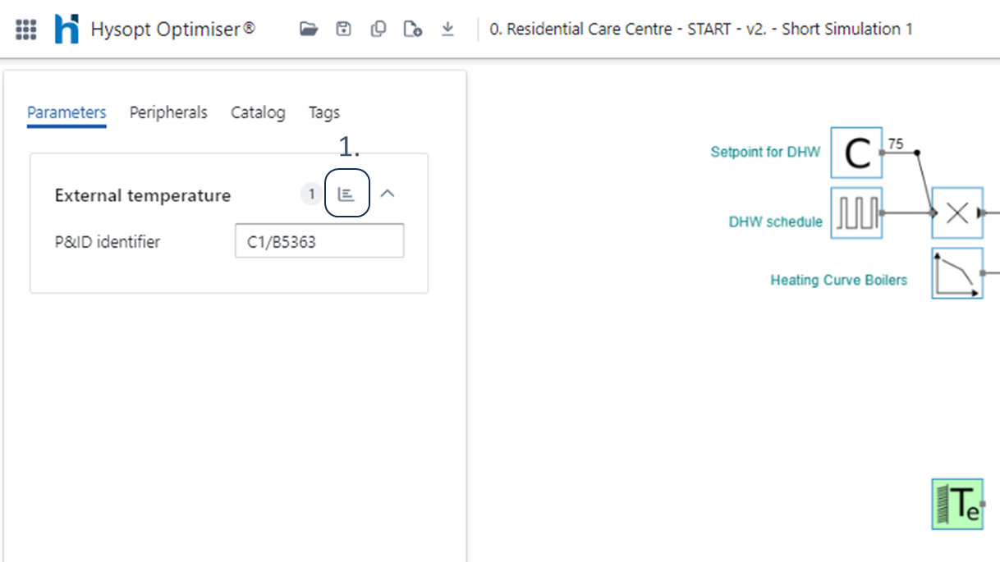This screenshot has height=562, width=1000.
Task: Click the project title in header
Action: click(x=700, y=30)
